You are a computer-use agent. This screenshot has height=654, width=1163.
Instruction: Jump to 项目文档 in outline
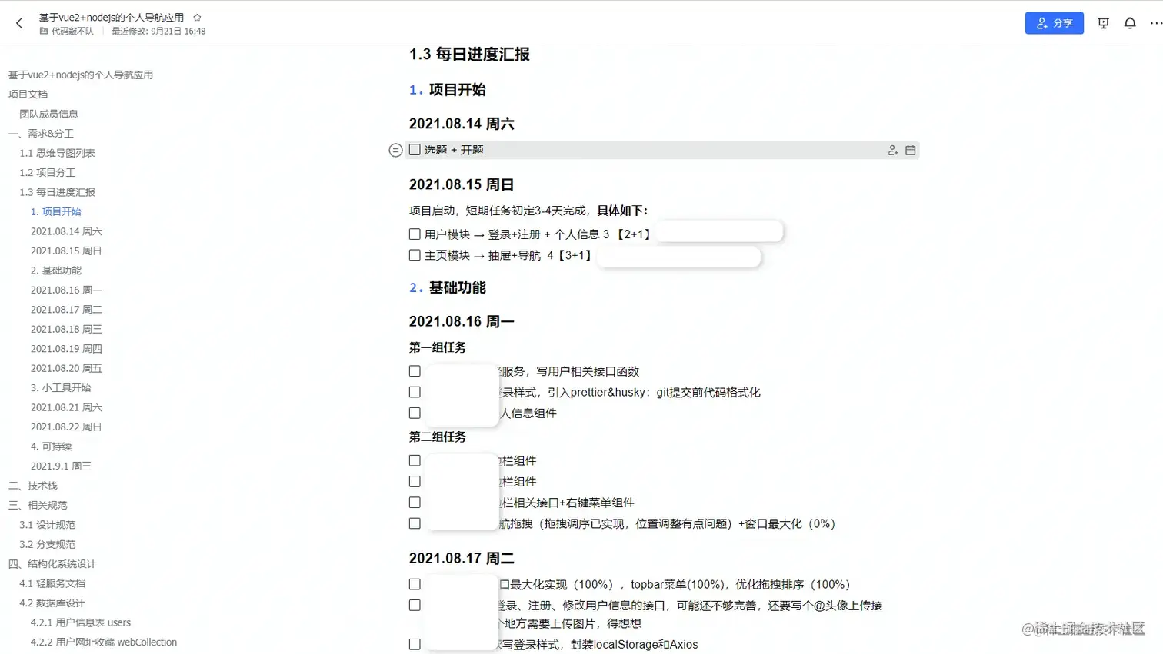tap(28, 95)
